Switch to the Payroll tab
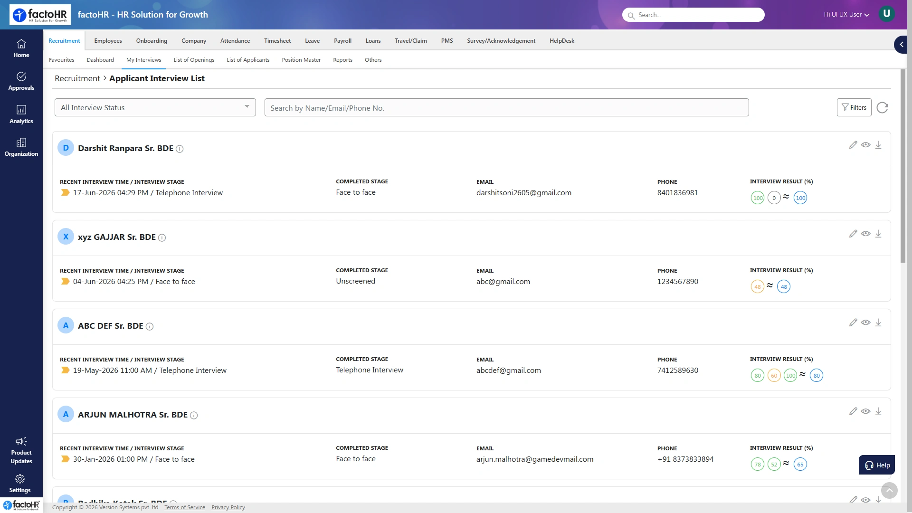 (x=342, y=41)
